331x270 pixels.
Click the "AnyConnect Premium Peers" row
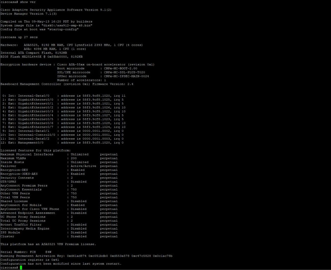click(59, 186)
